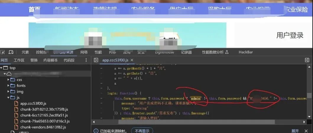Click the a += n.getMonth() code line

point(140,68)
